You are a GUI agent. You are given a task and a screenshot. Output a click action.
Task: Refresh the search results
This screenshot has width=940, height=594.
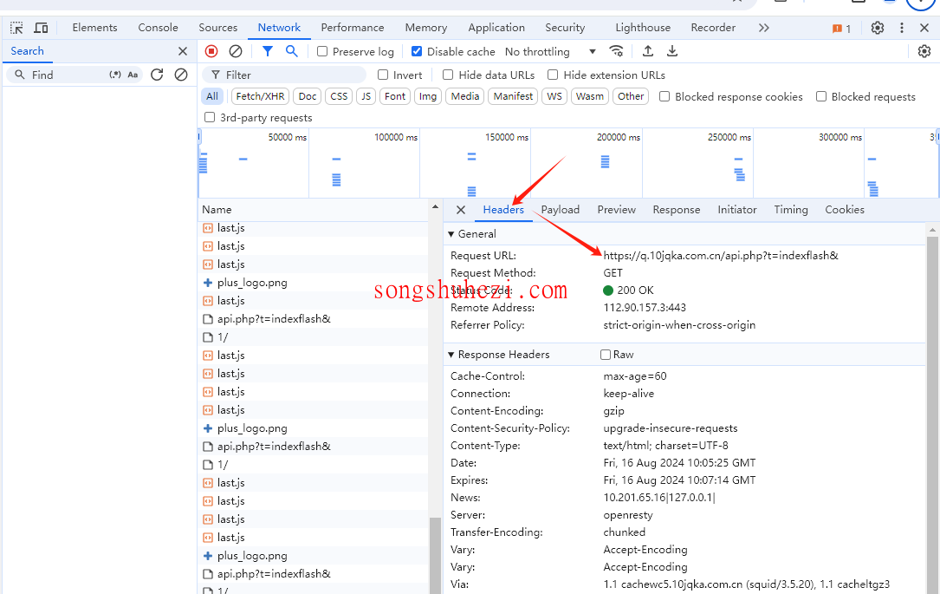(157, 75)
